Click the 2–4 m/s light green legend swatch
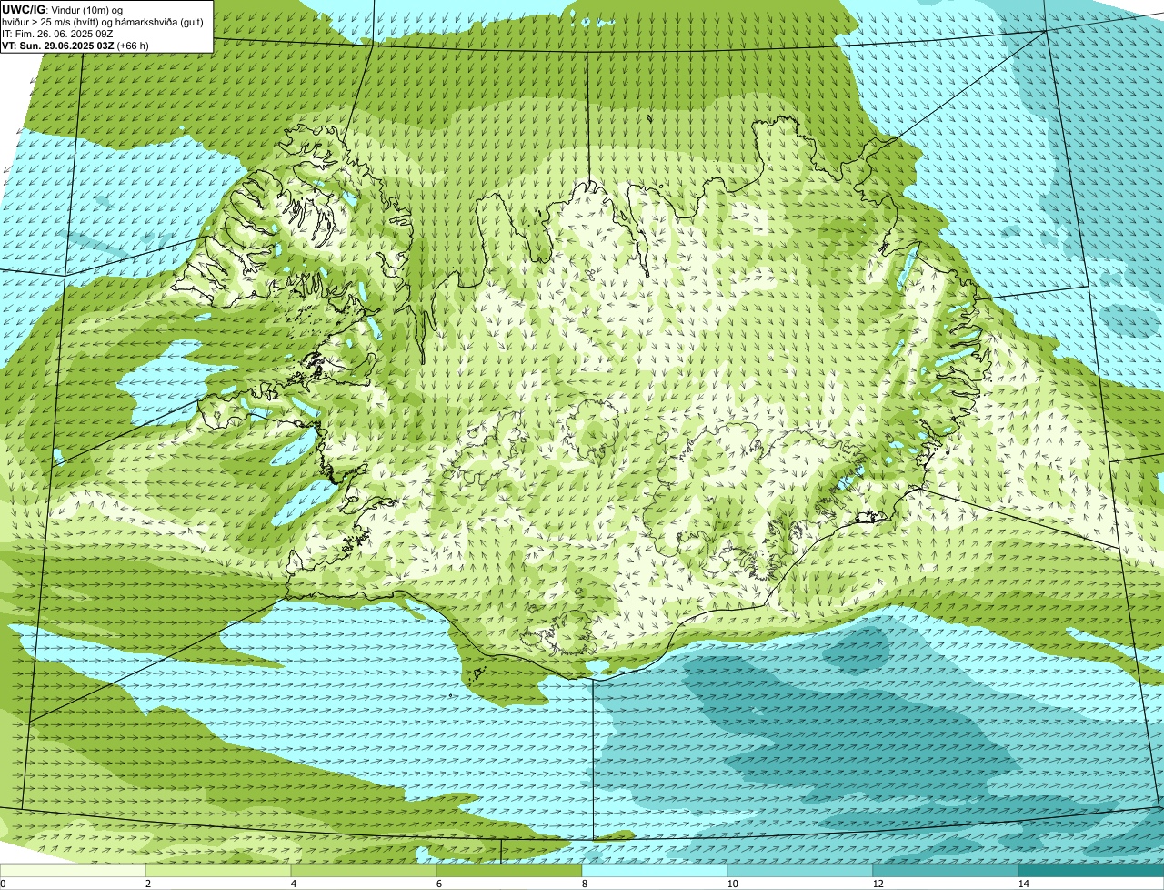This screenshot has height=890, width=1164. [x=218, y=870]
